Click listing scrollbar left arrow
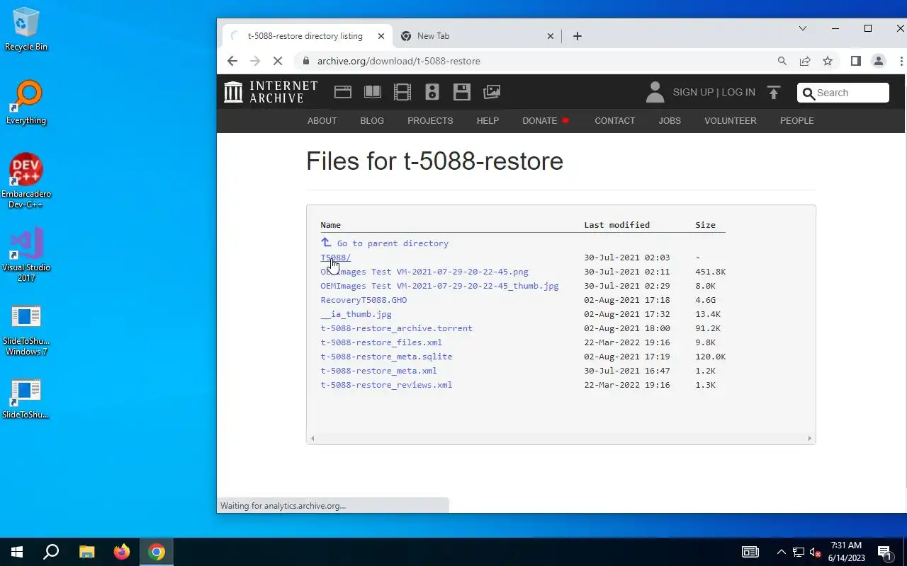Viewport: 907px width, 566px height. click(312, 439)
